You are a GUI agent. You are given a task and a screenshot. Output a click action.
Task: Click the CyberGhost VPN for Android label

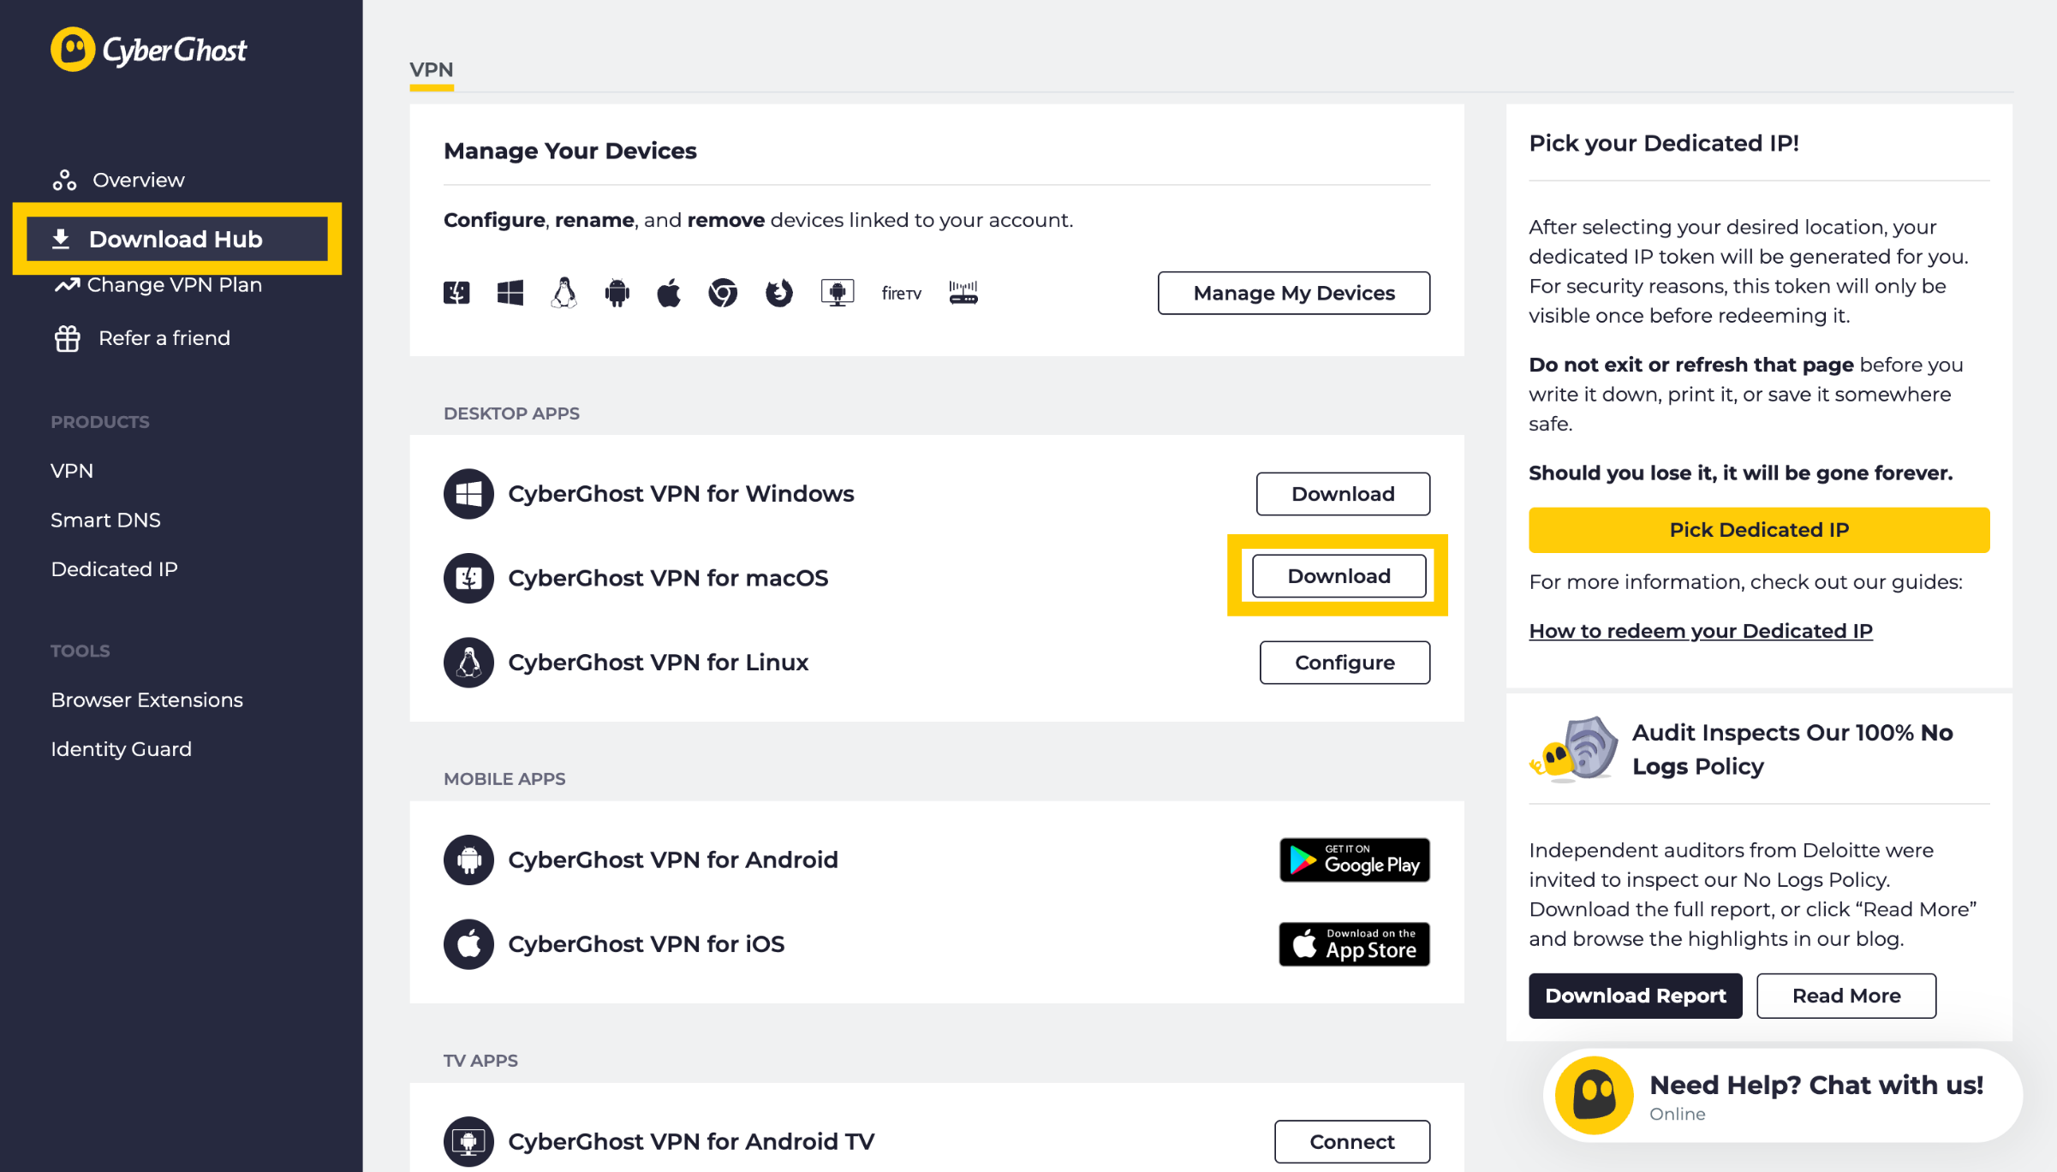click(x=673, y=860)
